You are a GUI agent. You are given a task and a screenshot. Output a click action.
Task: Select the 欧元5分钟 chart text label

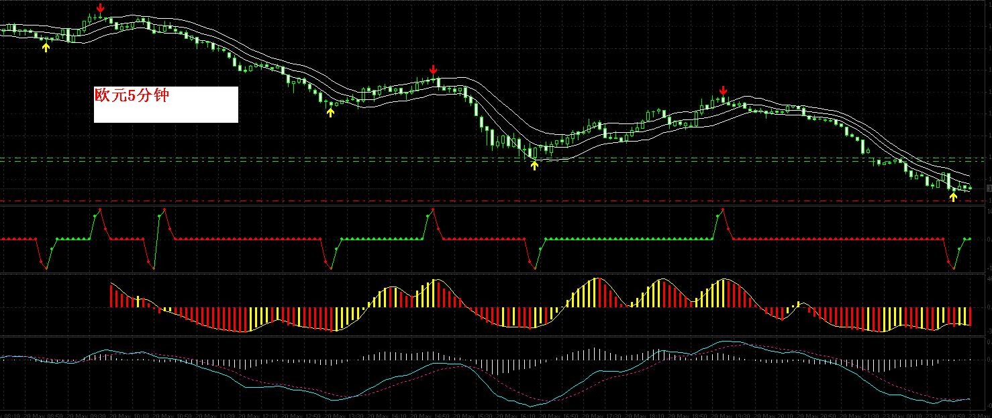pyautogui.click(x=132, y=96)
